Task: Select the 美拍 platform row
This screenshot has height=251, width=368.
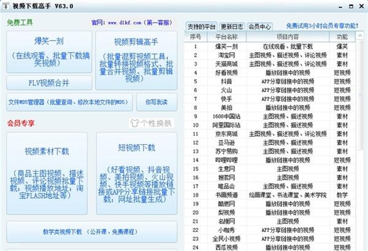Action: [x=270, y=107]
